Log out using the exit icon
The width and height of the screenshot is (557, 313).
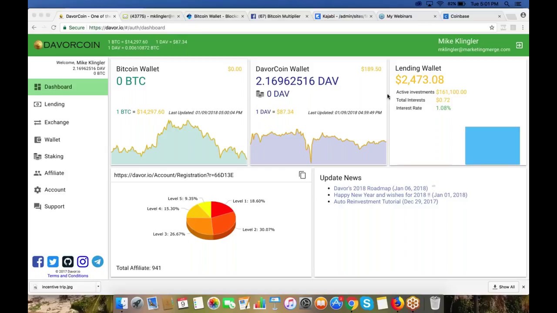[x=519, y=45]
